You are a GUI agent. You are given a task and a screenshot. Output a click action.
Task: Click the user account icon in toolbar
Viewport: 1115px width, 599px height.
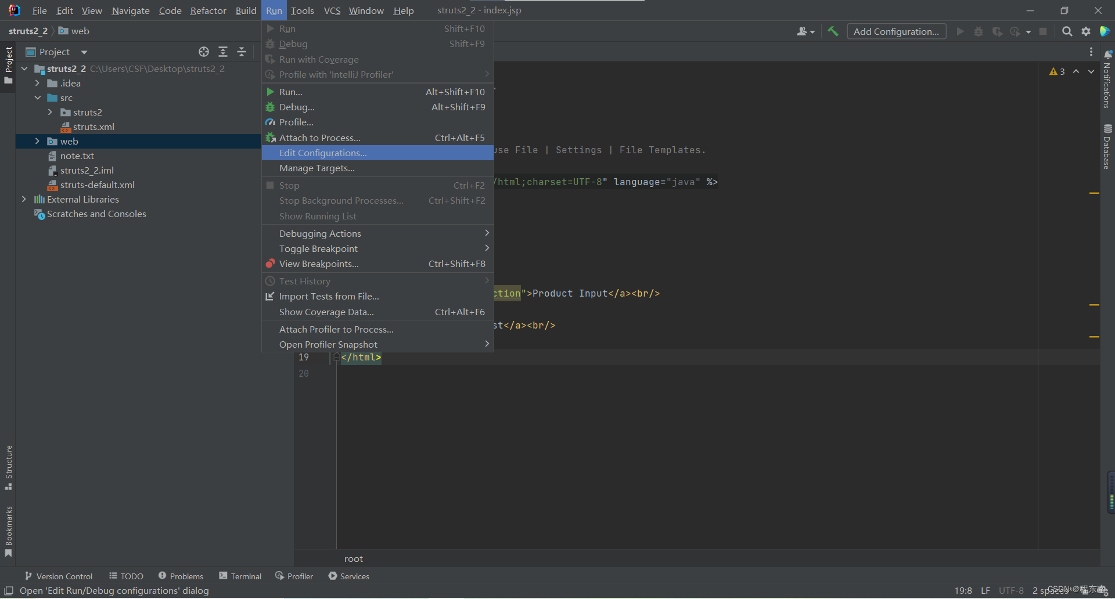pos(805,31)
